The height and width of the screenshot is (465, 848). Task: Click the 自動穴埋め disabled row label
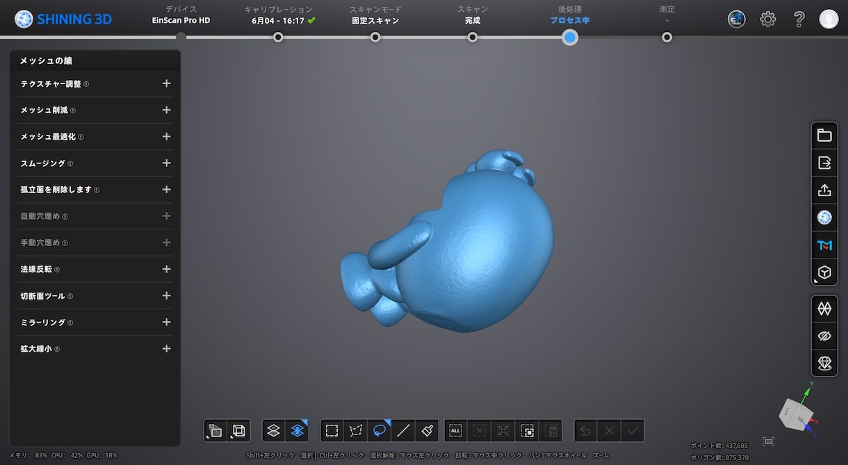click(x=40, y=216)
